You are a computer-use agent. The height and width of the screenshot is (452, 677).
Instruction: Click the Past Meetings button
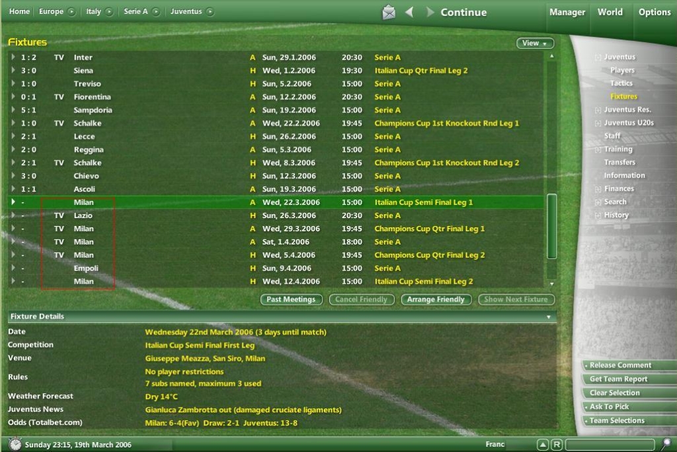click(291, 299)
